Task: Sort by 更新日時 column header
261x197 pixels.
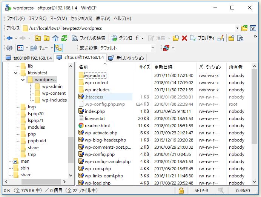Action: pyautogui.click(x=174, y=67)
